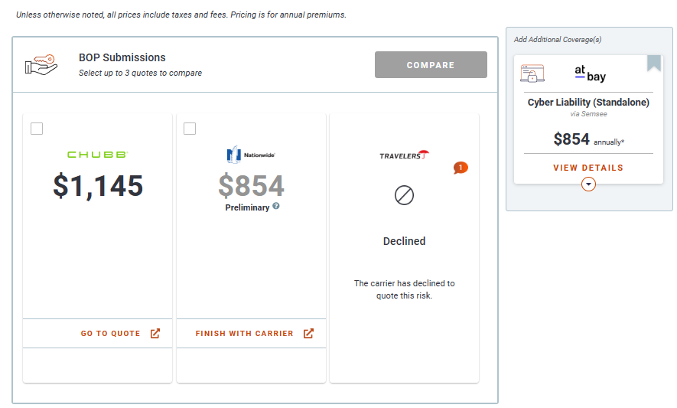Open the Travelers comment notification bubble
The width and height of the screenshot is (677, 408).
461,168
